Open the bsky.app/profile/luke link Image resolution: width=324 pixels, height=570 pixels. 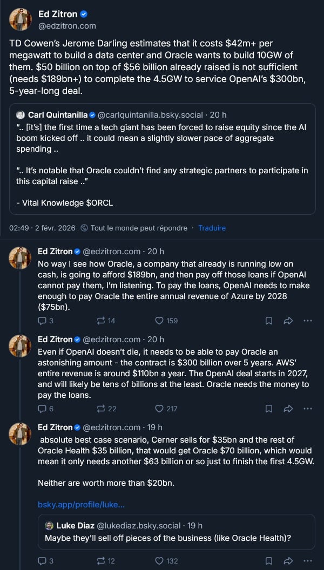coord(81,505)
